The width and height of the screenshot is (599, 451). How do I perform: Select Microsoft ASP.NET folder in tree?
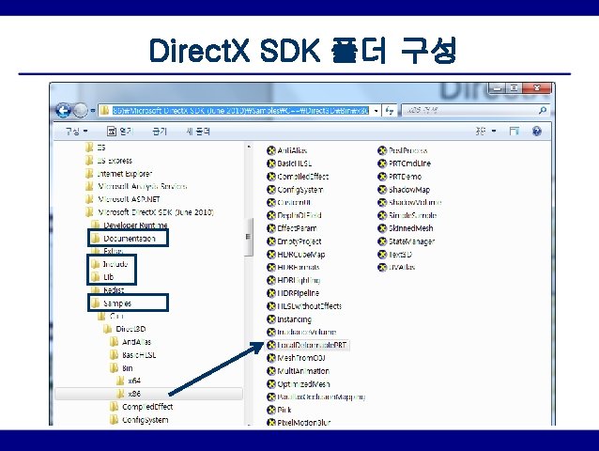point(123,199)
